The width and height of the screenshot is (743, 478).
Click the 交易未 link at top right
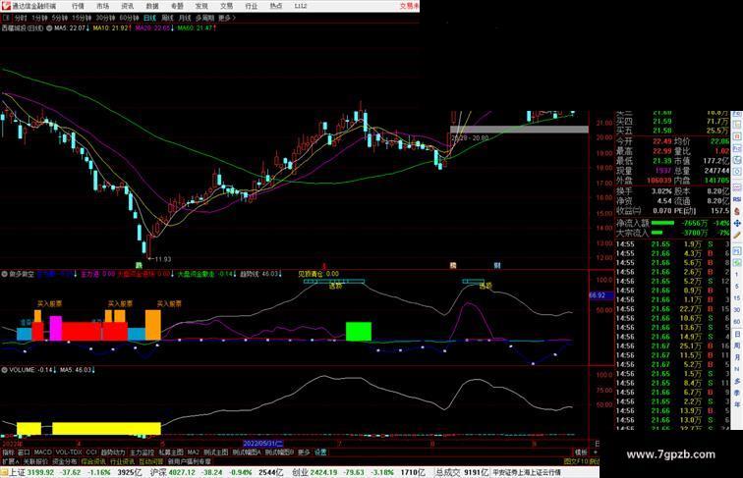409,6
